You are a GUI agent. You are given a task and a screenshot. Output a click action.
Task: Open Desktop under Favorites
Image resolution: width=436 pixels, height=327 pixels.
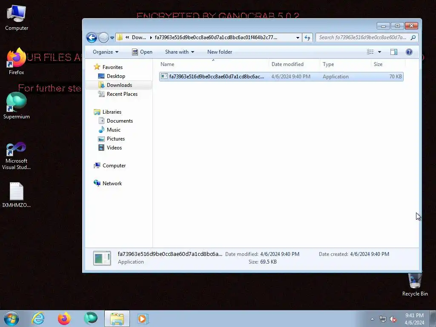116,76
